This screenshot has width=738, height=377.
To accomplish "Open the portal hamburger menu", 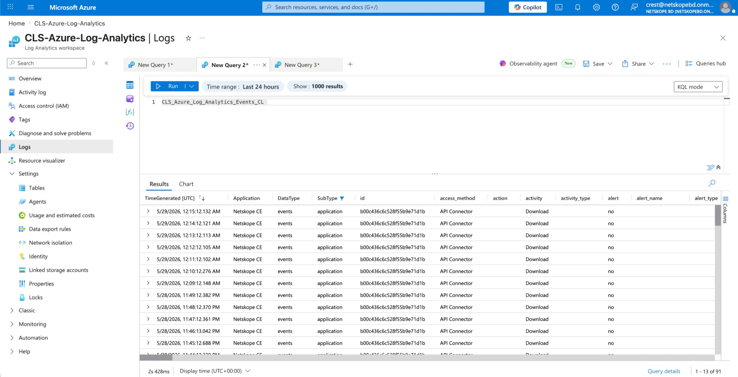I will (31, 7).
